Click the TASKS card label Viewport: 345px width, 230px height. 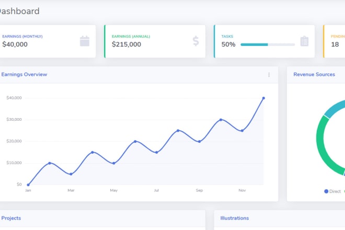[x=227, y=36]
